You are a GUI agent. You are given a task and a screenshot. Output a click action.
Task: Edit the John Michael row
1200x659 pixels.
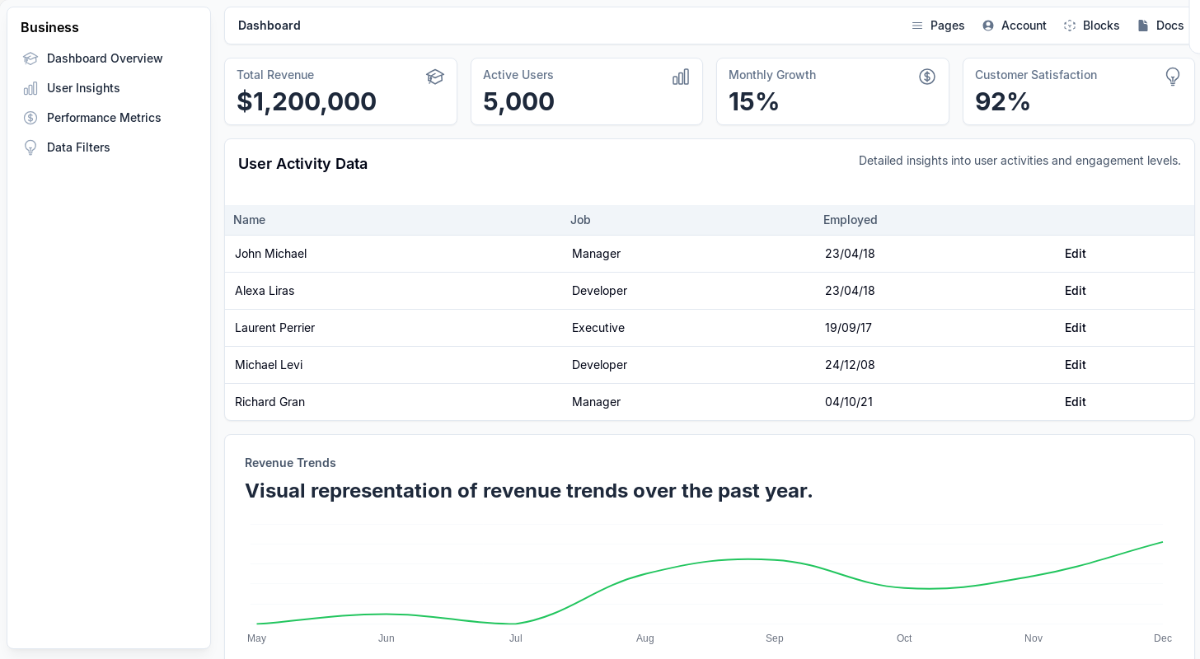[1075, 254]
